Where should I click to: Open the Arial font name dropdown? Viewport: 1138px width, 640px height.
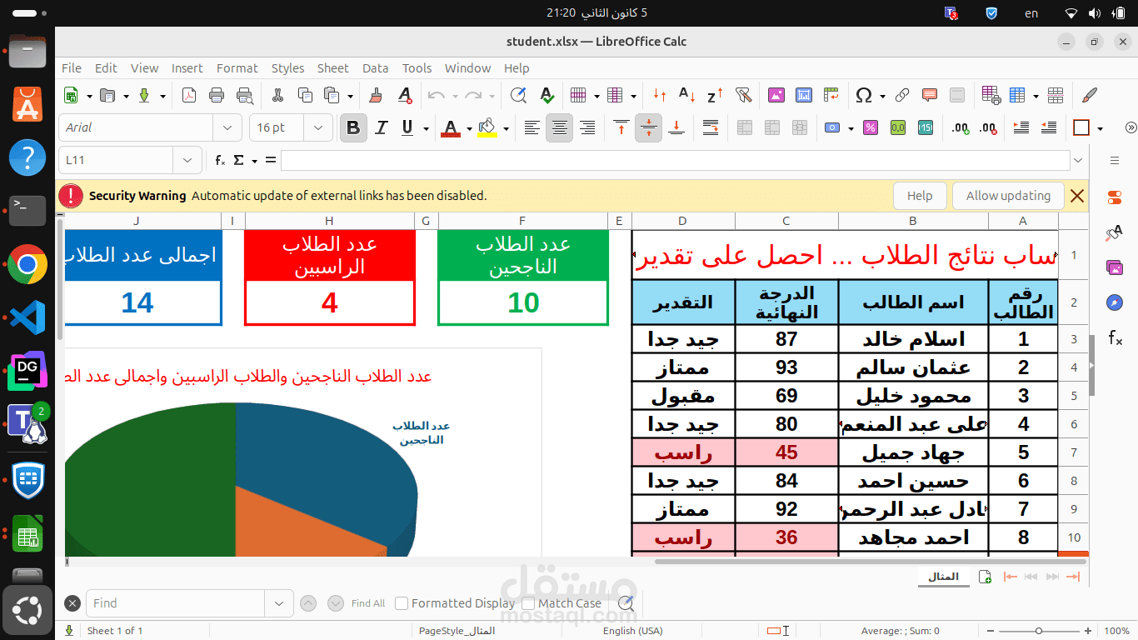click(227, 127)
